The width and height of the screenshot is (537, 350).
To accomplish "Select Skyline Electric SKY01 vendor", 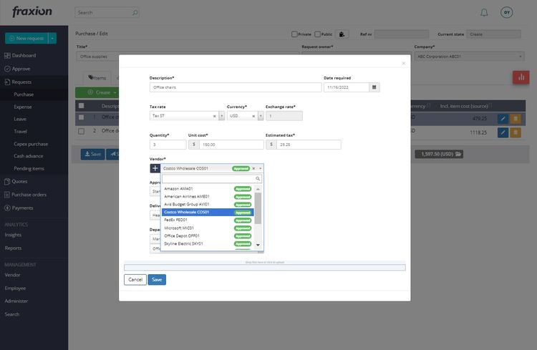I will [x=208, y=244].
